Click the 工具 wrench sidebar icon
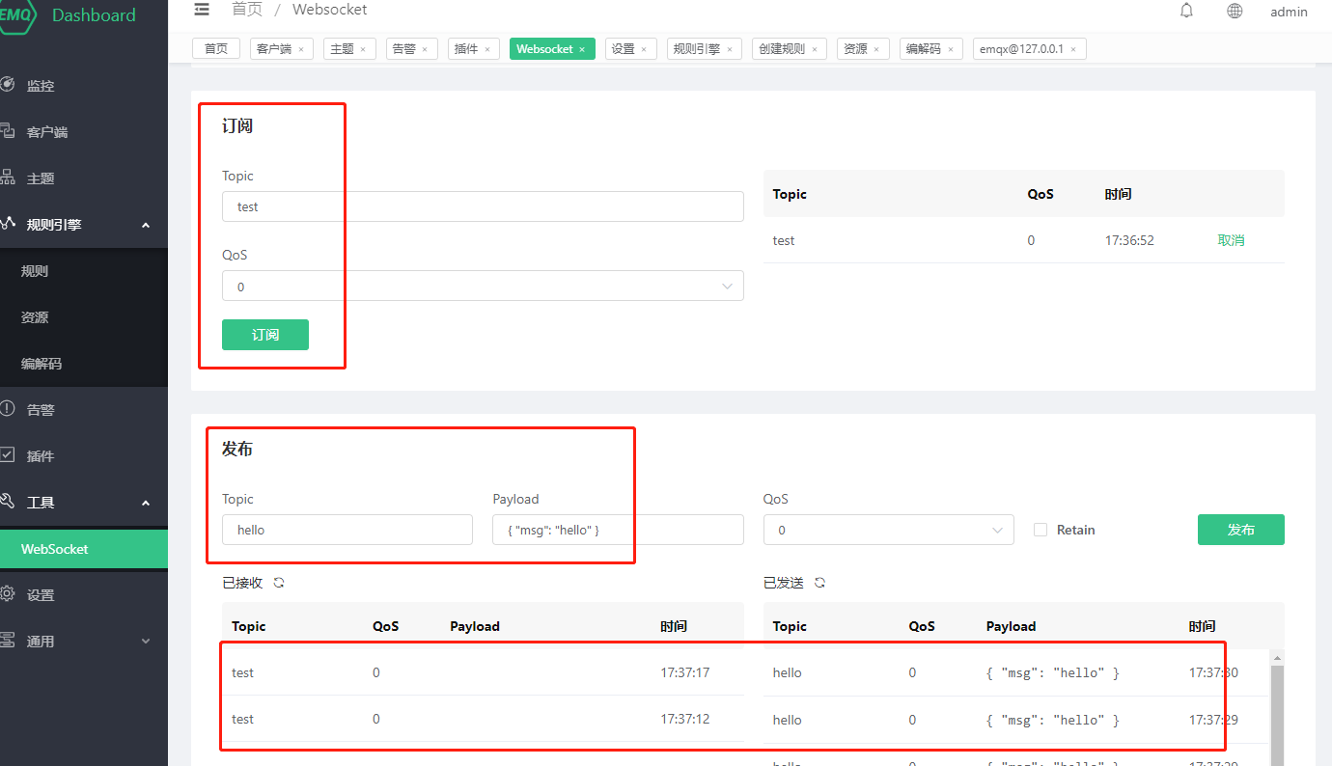1332x766 pixels. coord(7,502)
